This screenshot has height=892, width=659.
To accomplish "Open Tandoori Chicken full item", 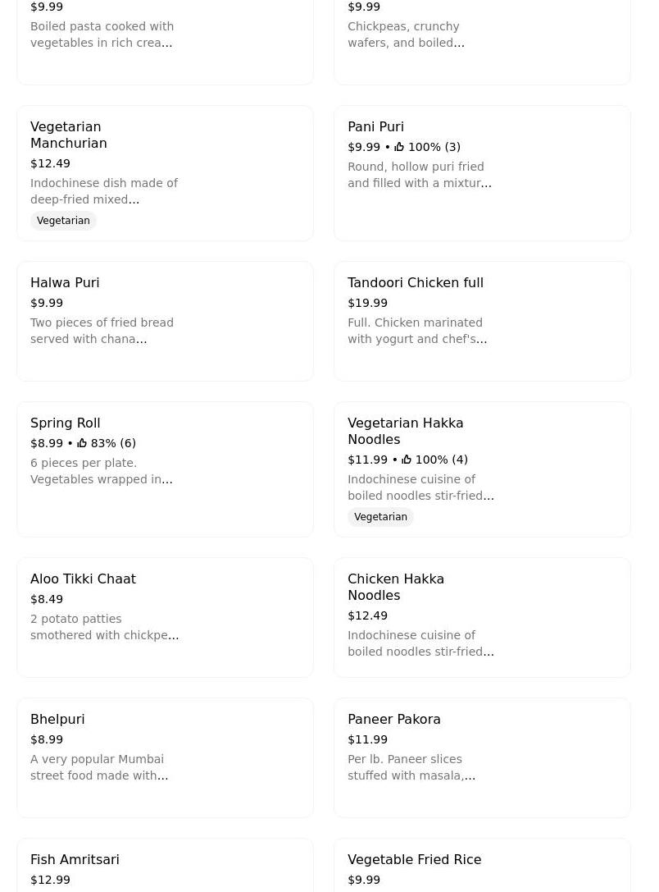I will 415,283.
